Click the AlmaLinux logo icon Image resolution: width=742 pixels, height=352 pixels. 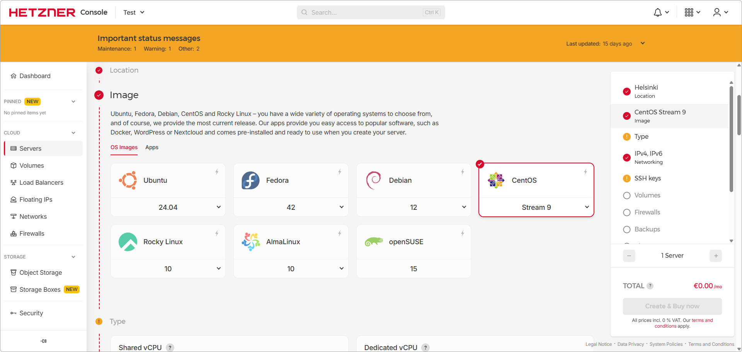tap(251, 242)
